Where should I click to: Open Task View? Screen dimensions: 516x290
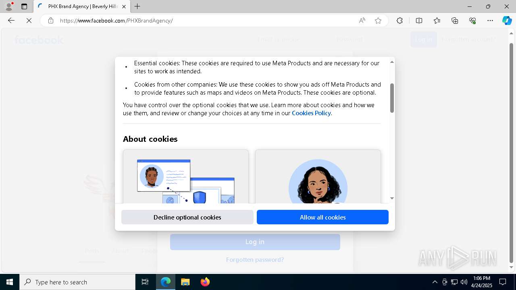click(x=145, y=282)
